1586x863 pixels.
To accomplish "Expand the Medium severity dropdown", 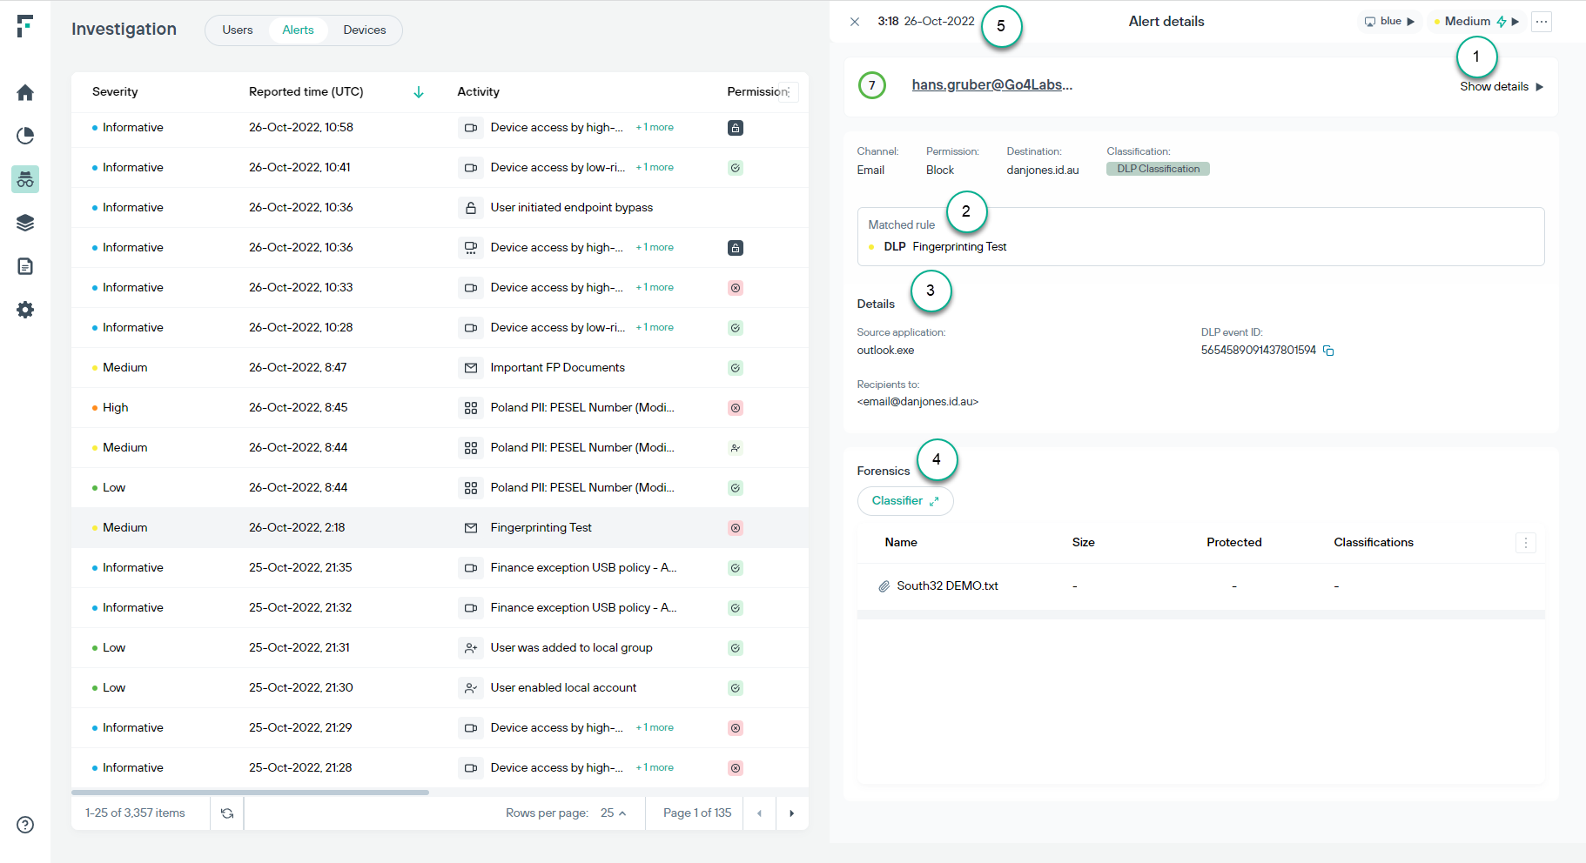I will pyautogui.click(x=1477, y=22).
